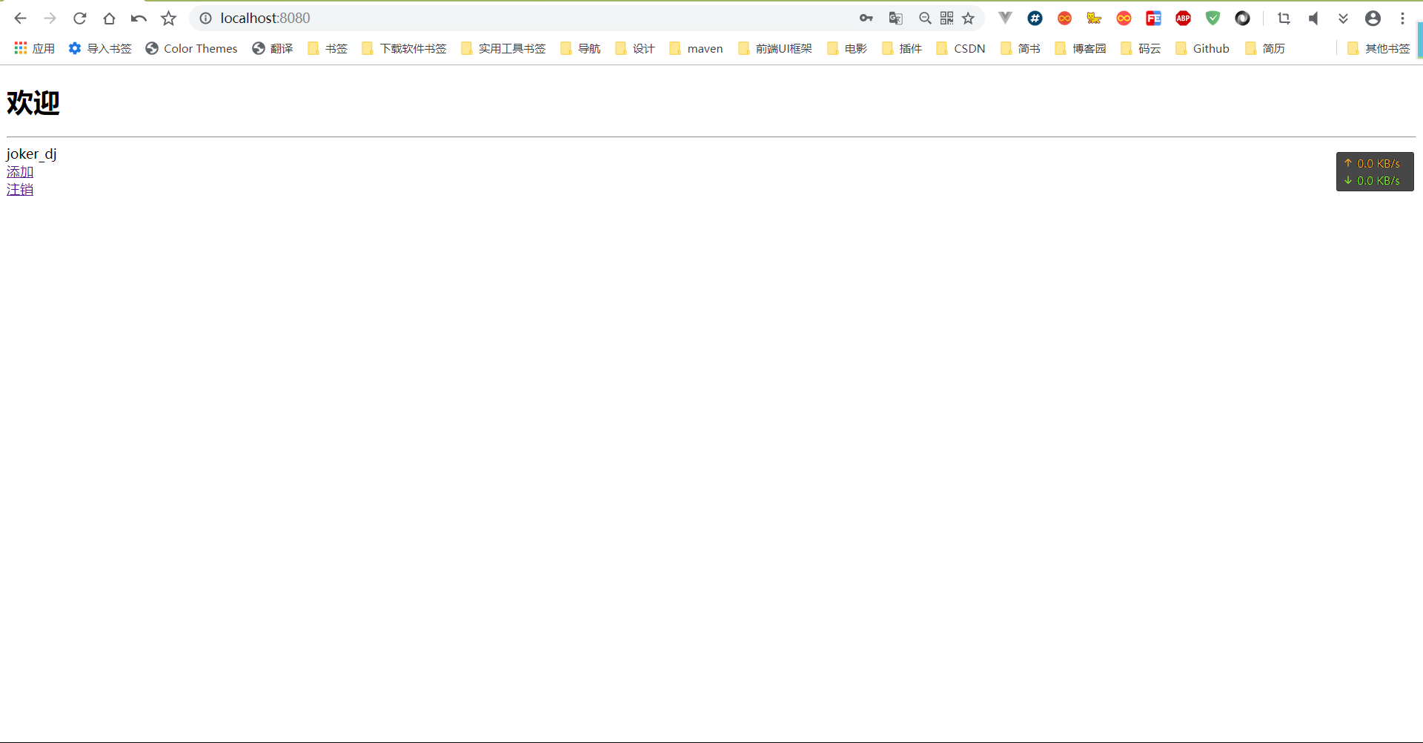Screen dimensions: 1423x743
Task: Click the crop screenshot extension icon
Action: pyautogui.click(x=1284, y=19)
